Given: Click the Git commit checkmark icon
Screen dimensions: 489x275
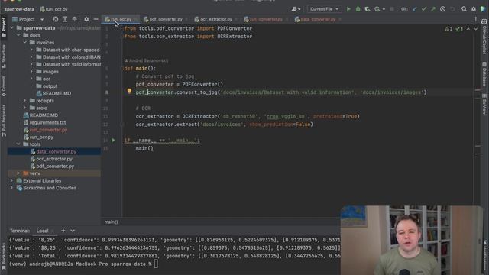Looking at the screenshot, I should point(424,9).
